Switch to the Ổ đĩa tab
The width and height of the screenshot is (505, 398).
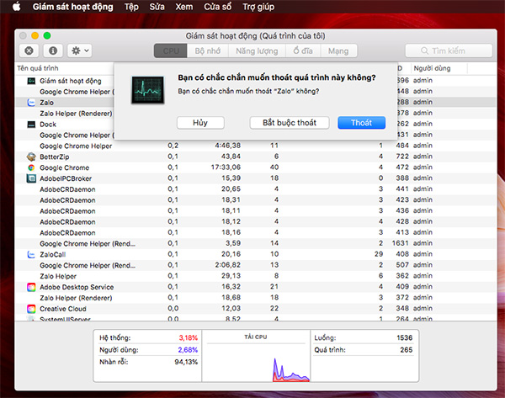coord(303,50)
